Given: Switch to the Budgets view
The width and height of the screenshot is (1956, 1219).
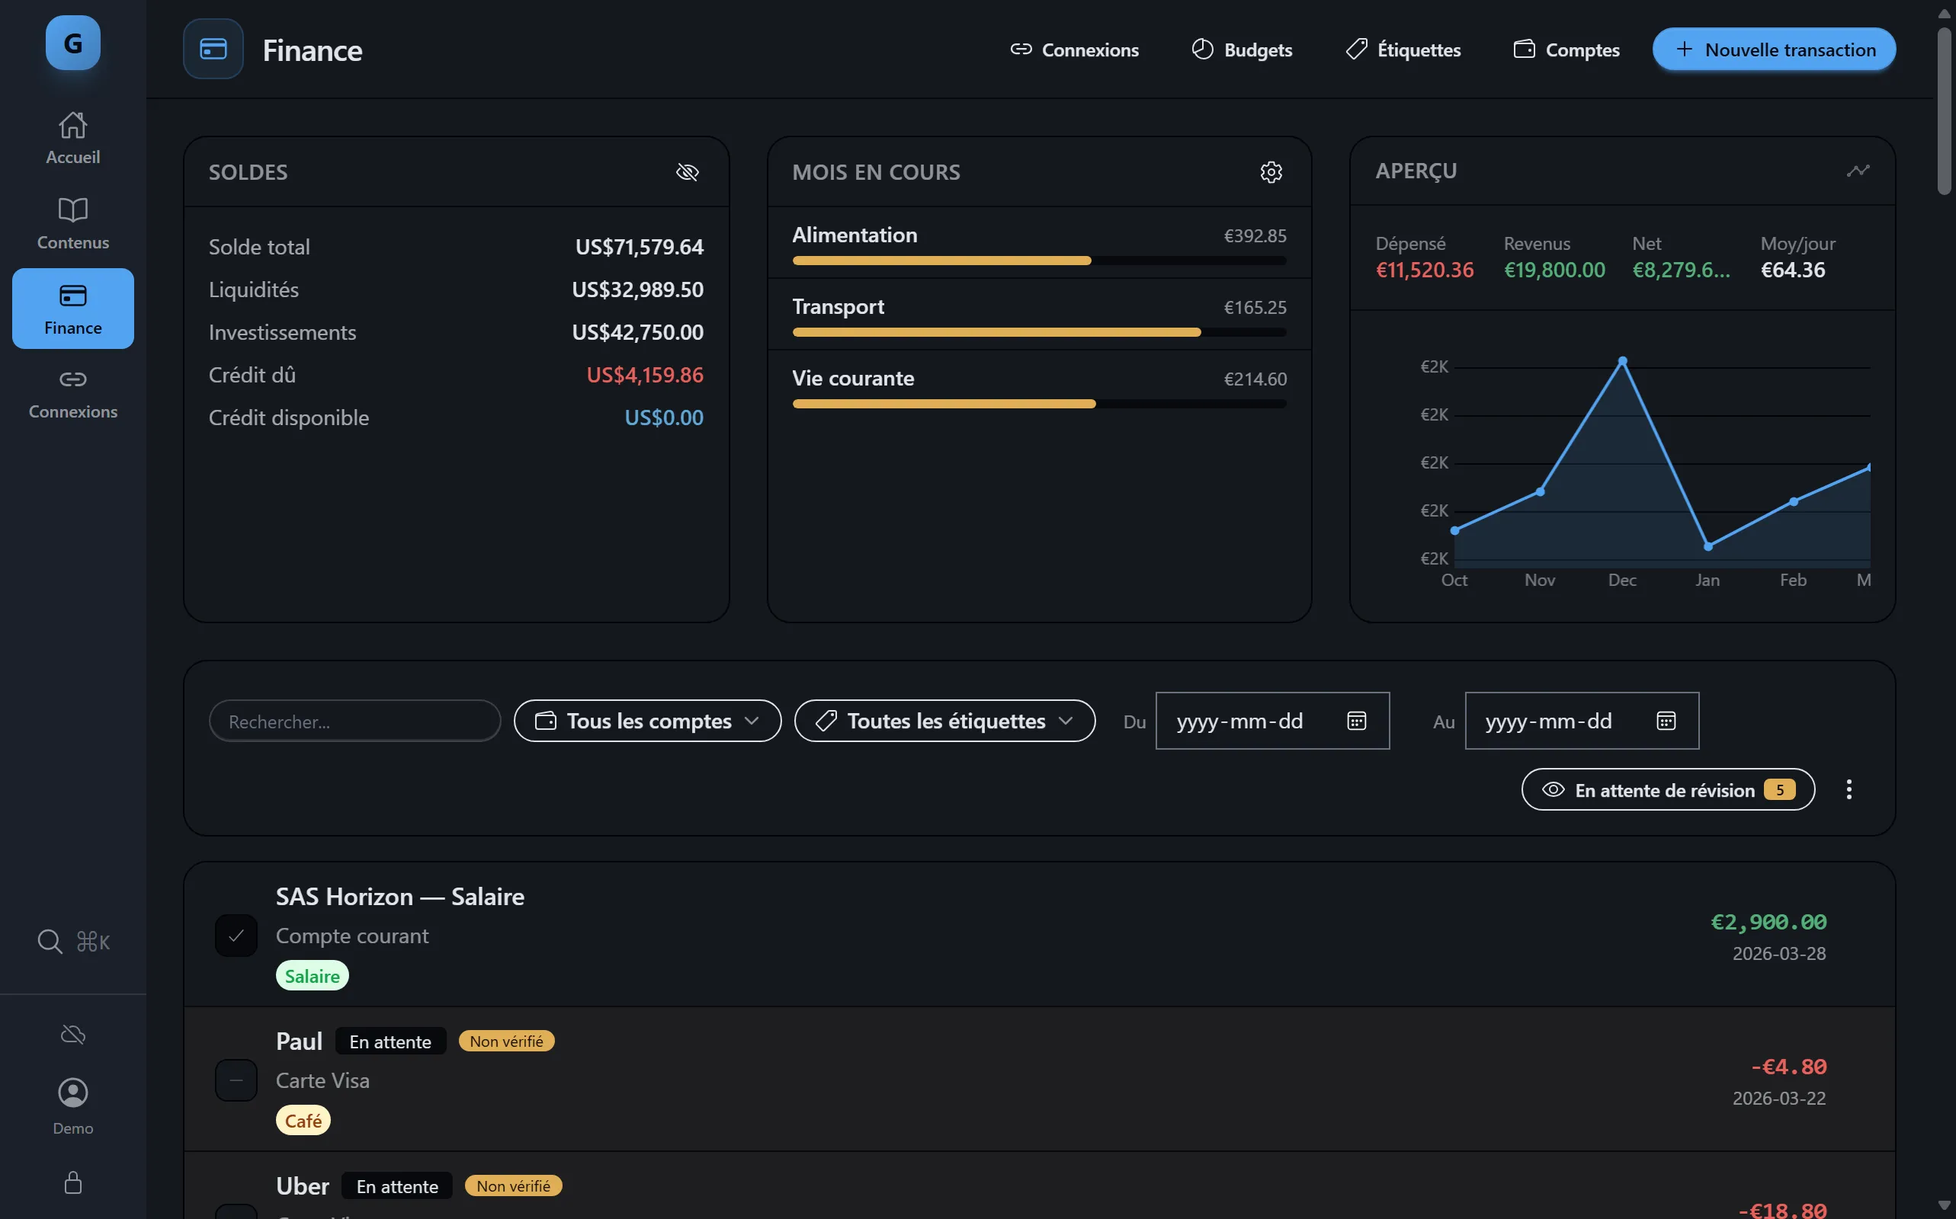Looking at the screenshot, I should pyautogui.click(x=1241, y=50).
